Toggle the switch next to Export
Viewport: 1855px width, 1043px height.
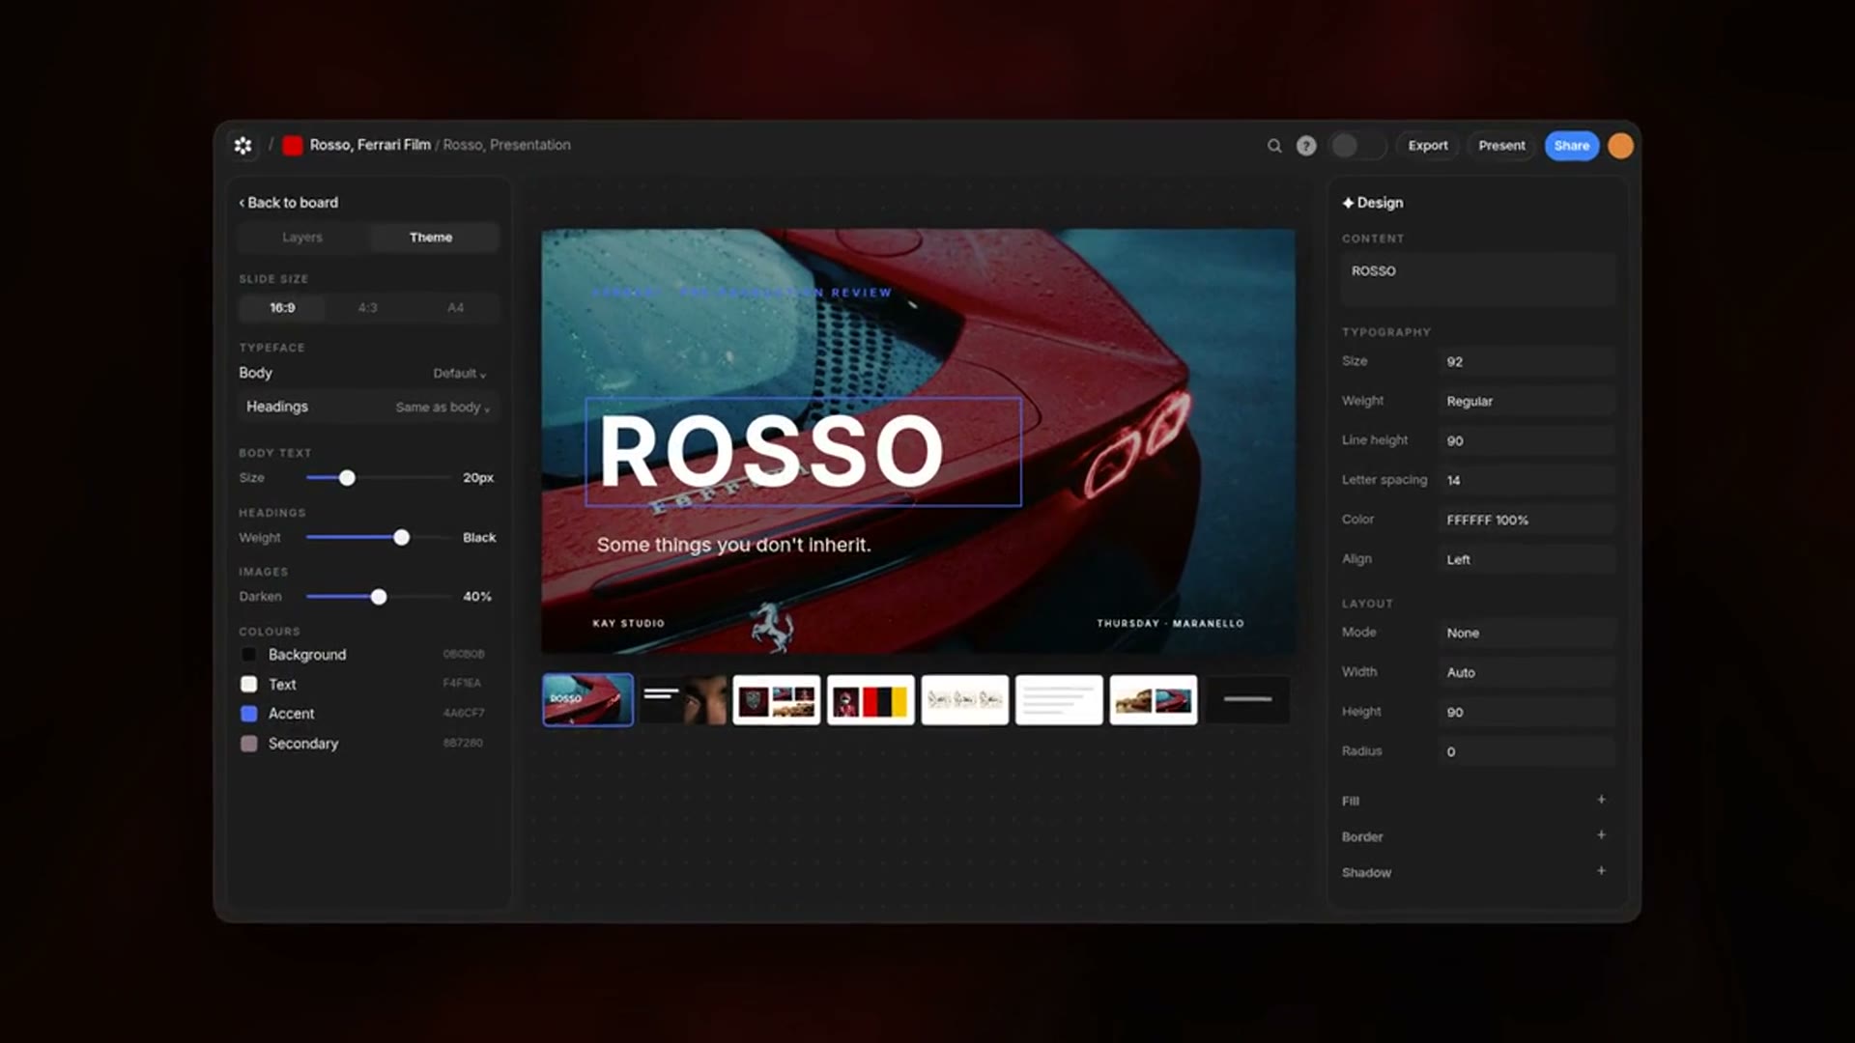1357,146
